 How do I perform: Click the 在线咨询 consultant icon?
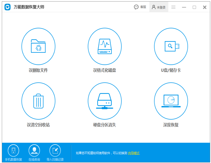click(x=34, y=150)
